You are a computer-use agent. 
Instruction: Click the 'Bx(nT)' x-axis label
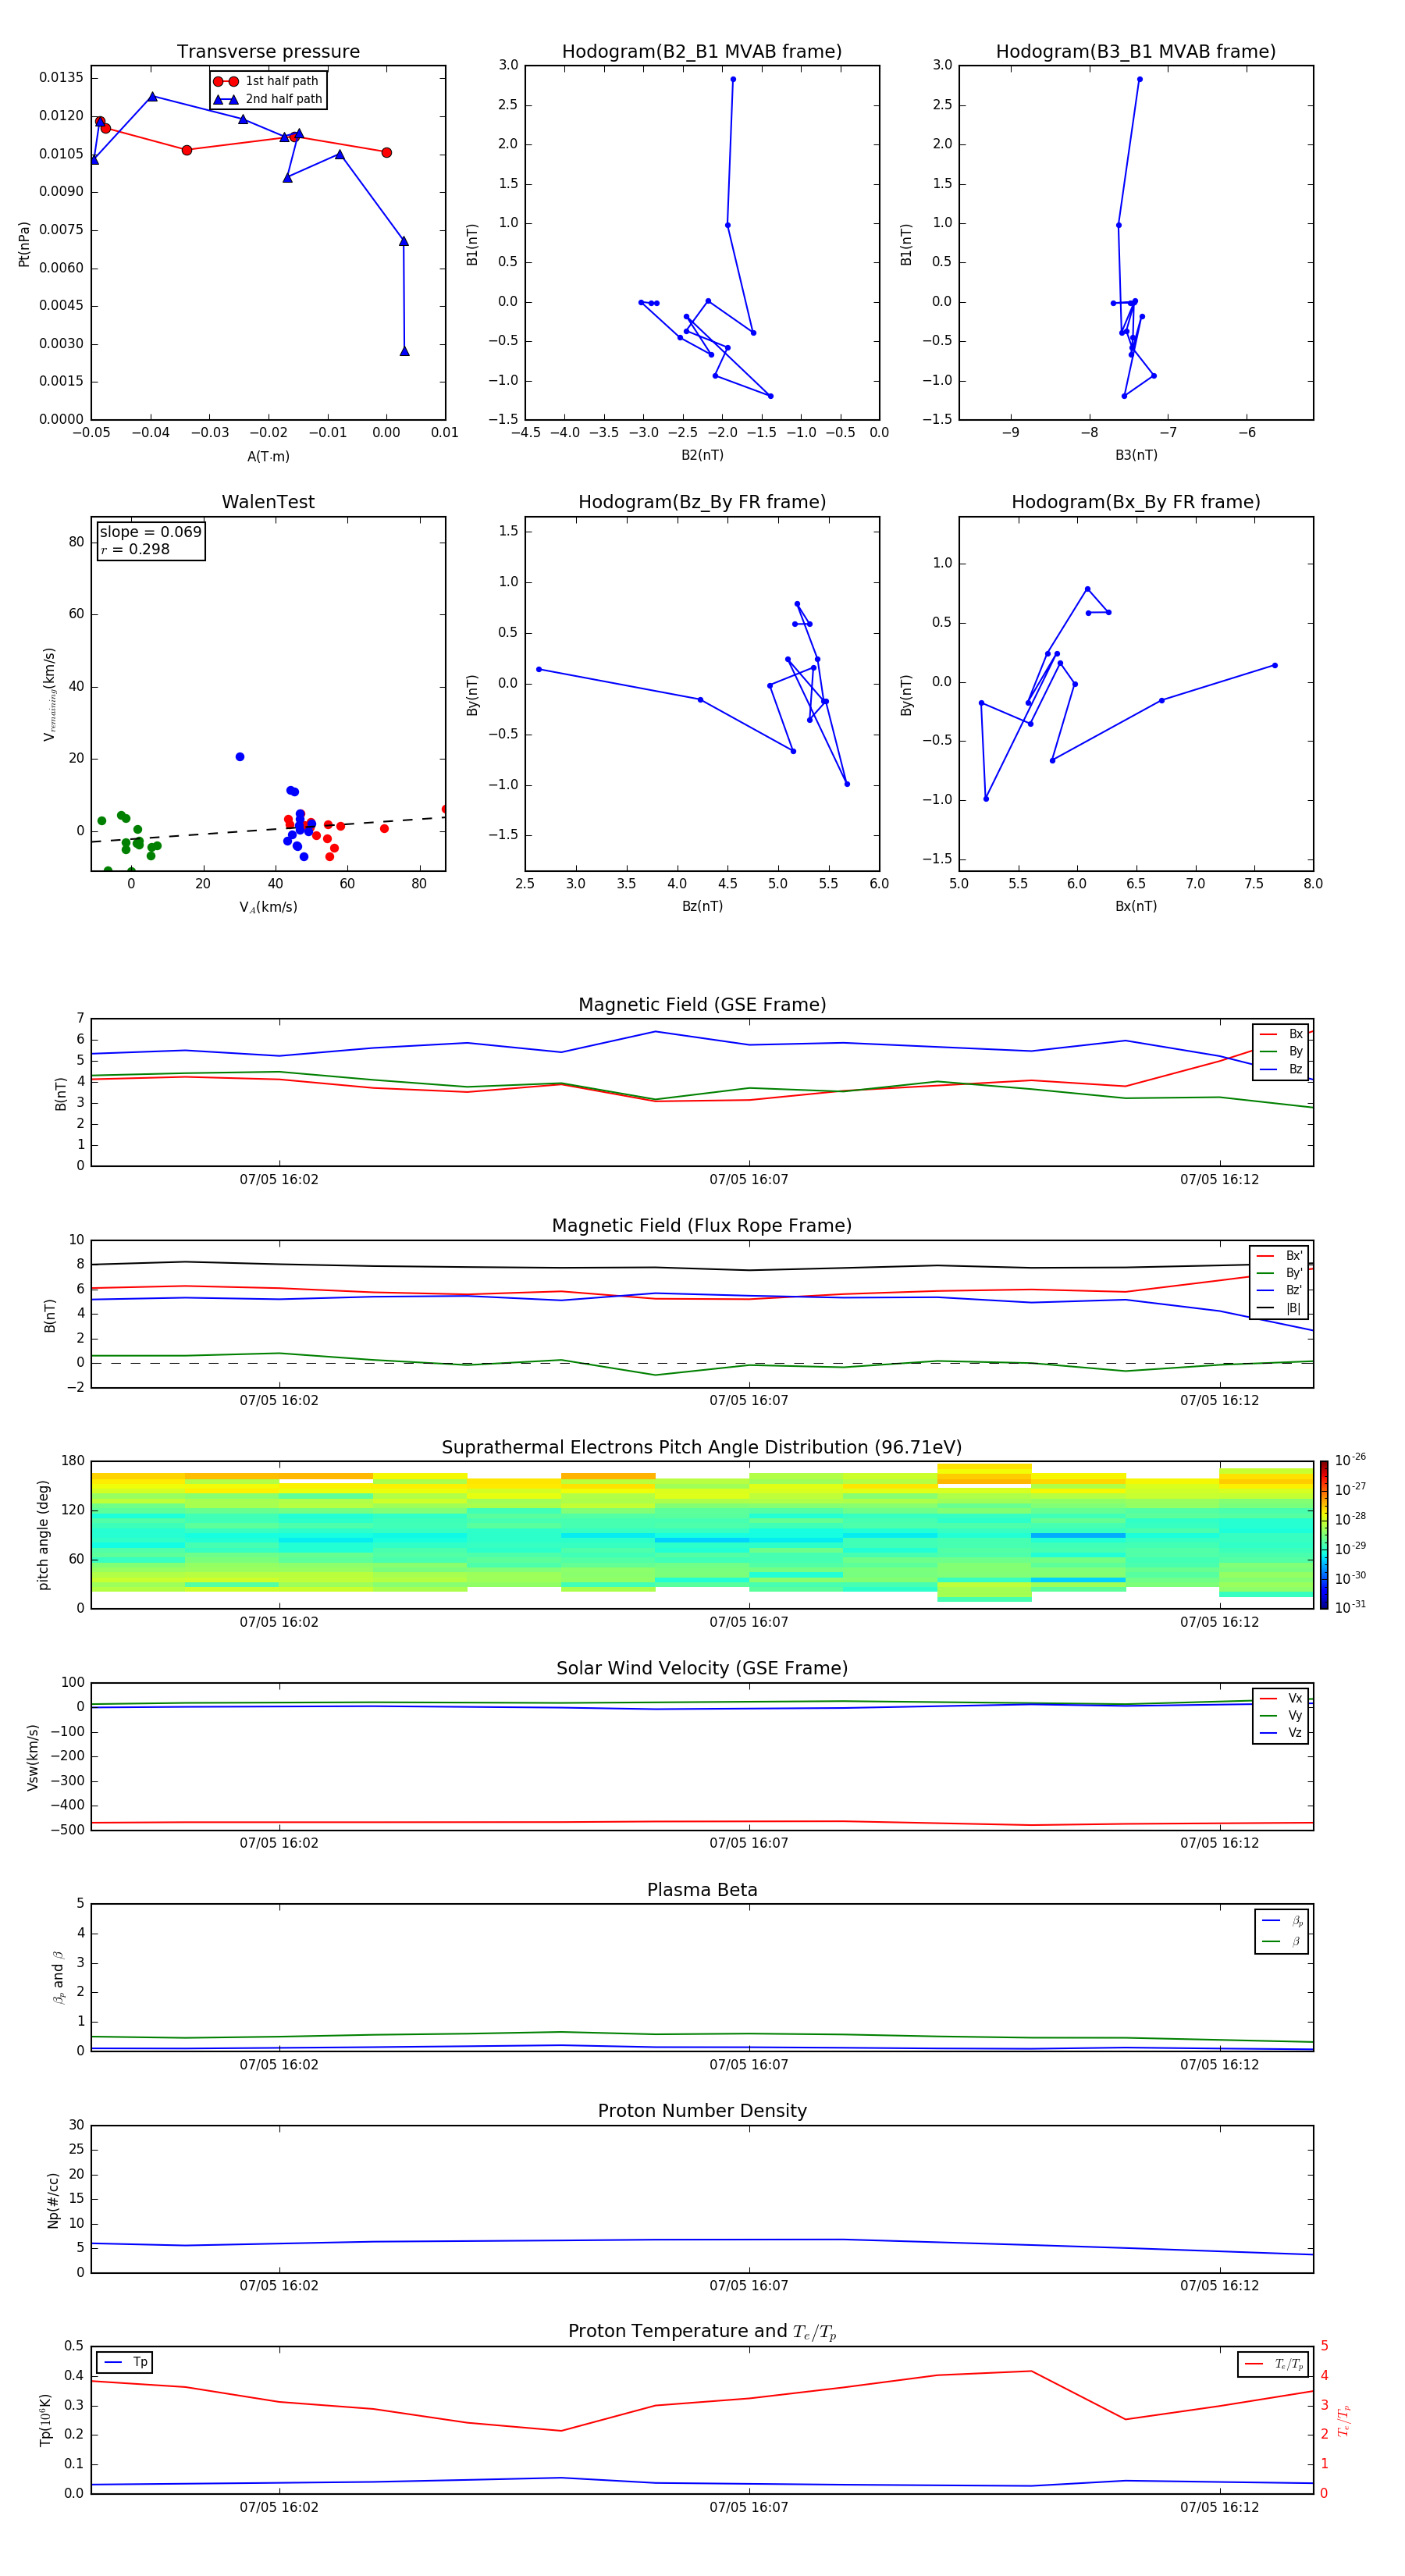tap(1136, 906)
